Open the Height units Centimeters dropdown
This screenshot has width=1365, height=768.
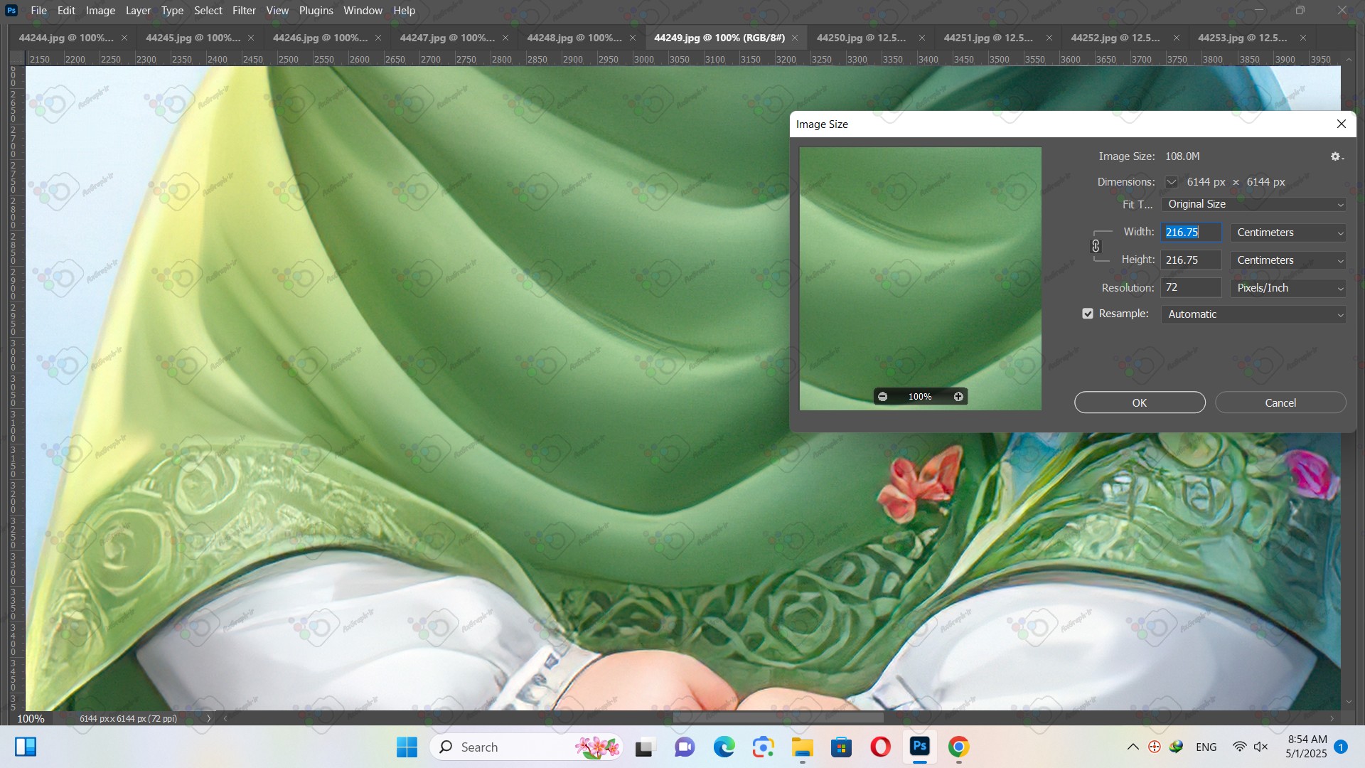tap(1288, 260)
